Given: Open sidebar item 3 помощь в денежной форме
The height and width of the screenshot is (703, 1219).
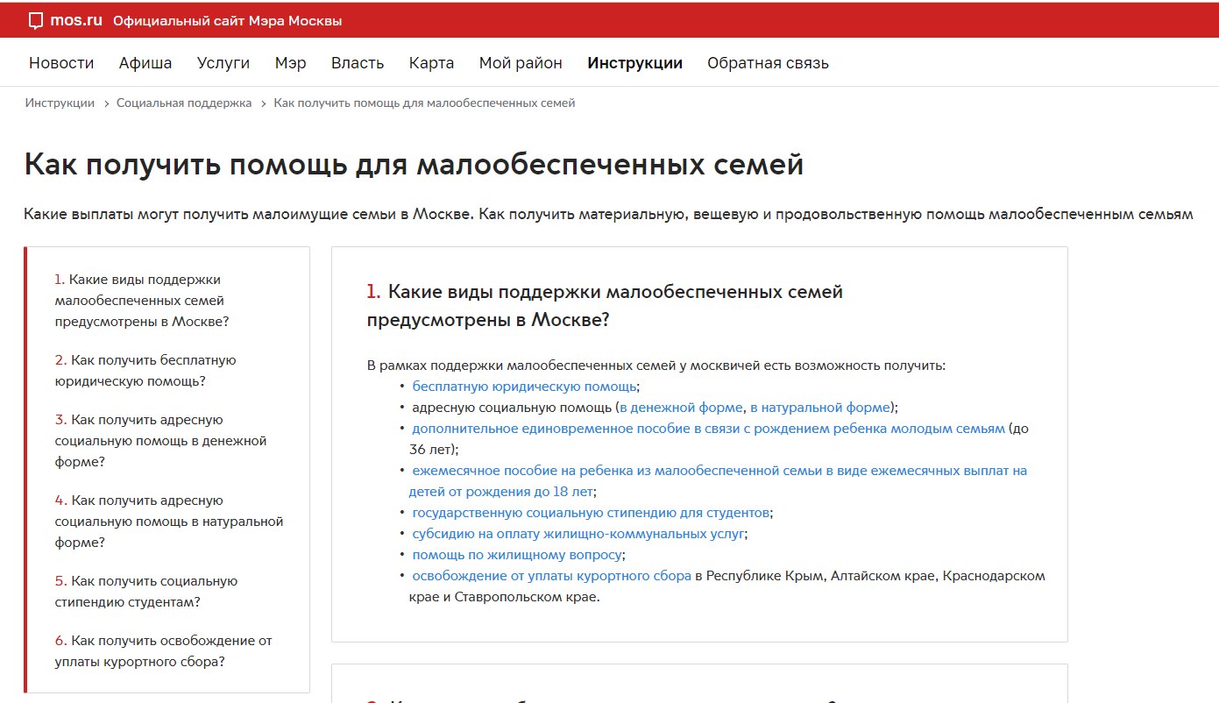Looking at the screenshot, I should pyautogui.click(x=160, y=441).
